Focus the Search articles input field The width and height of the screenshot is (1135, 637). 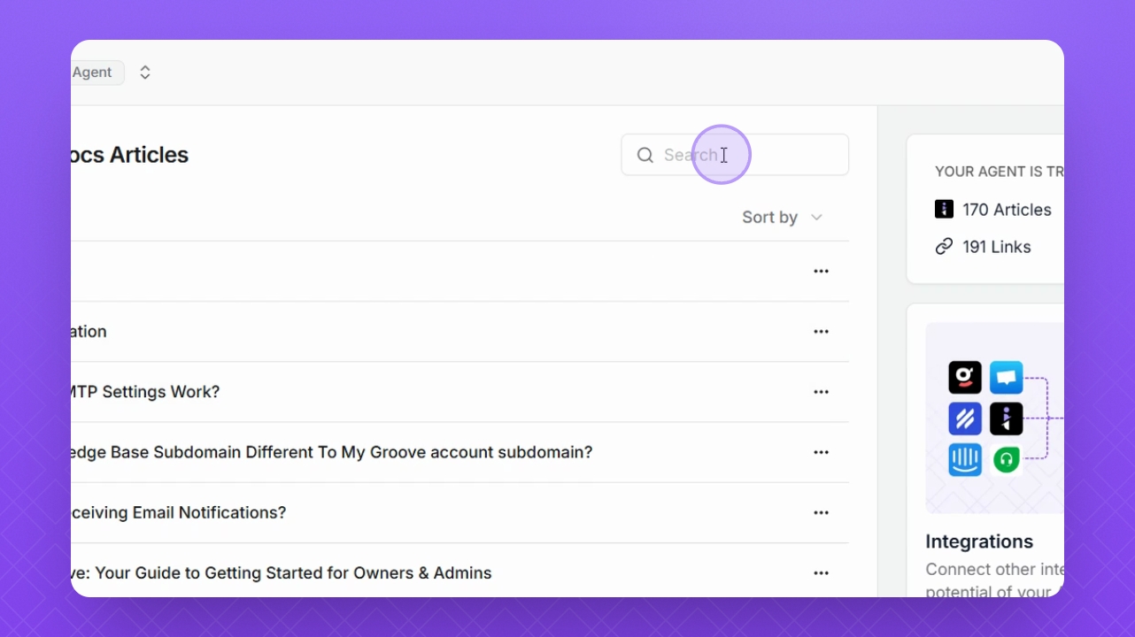(735, 155)
